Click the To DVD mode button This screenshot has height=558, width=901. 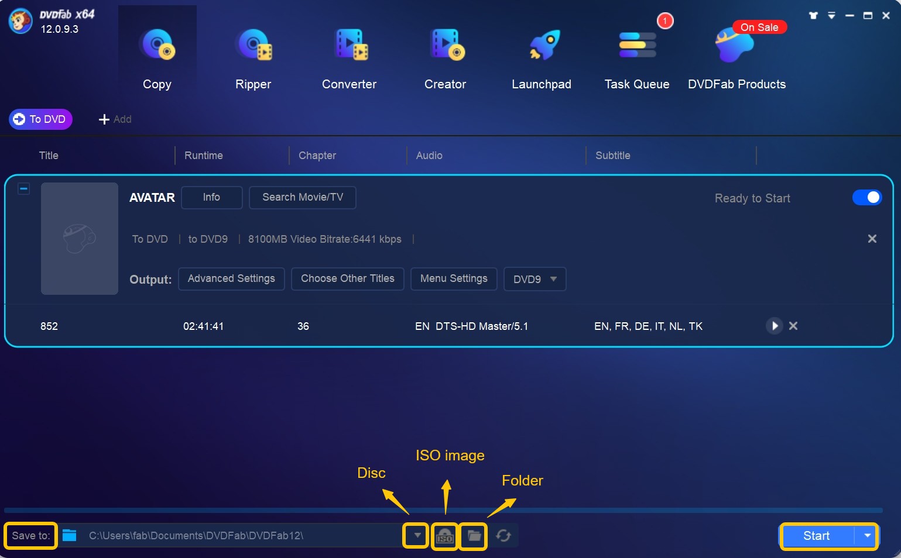(x=40, y=119)
